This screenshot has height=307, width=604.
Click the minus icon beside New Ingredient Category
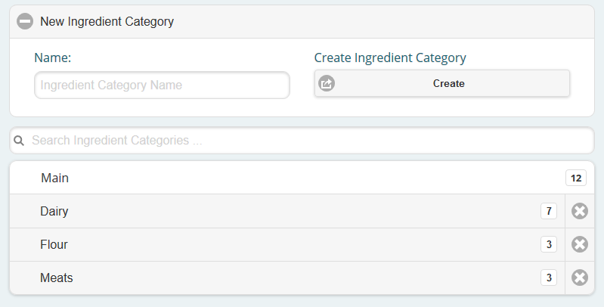[25, 21]
